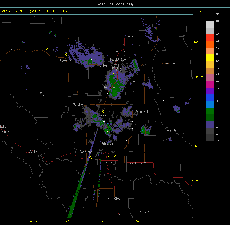Click the magenta 42 dBZ legend swatch
This screenshot has height=225, width=230.
(210, 84)
